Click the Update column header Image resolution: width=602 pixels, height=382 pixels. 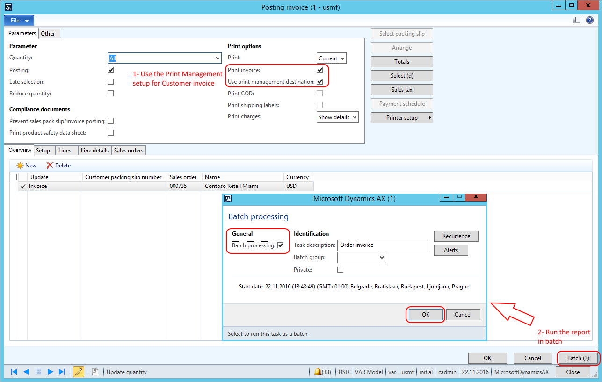pos(55,177)
